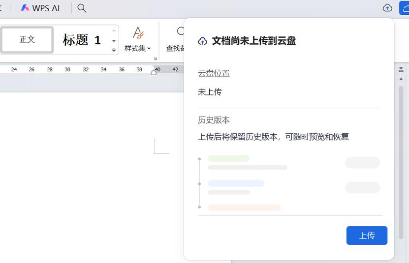Click the 历史版本 label
The image size is (409, 263).
[214, 120]
